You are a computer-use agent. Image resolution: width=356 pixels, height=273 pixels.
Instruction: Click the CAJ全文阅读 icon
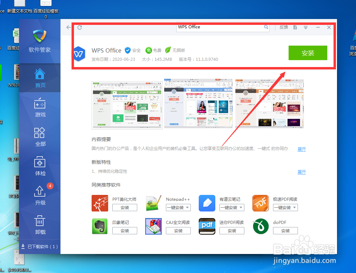(x=153, y=226)
